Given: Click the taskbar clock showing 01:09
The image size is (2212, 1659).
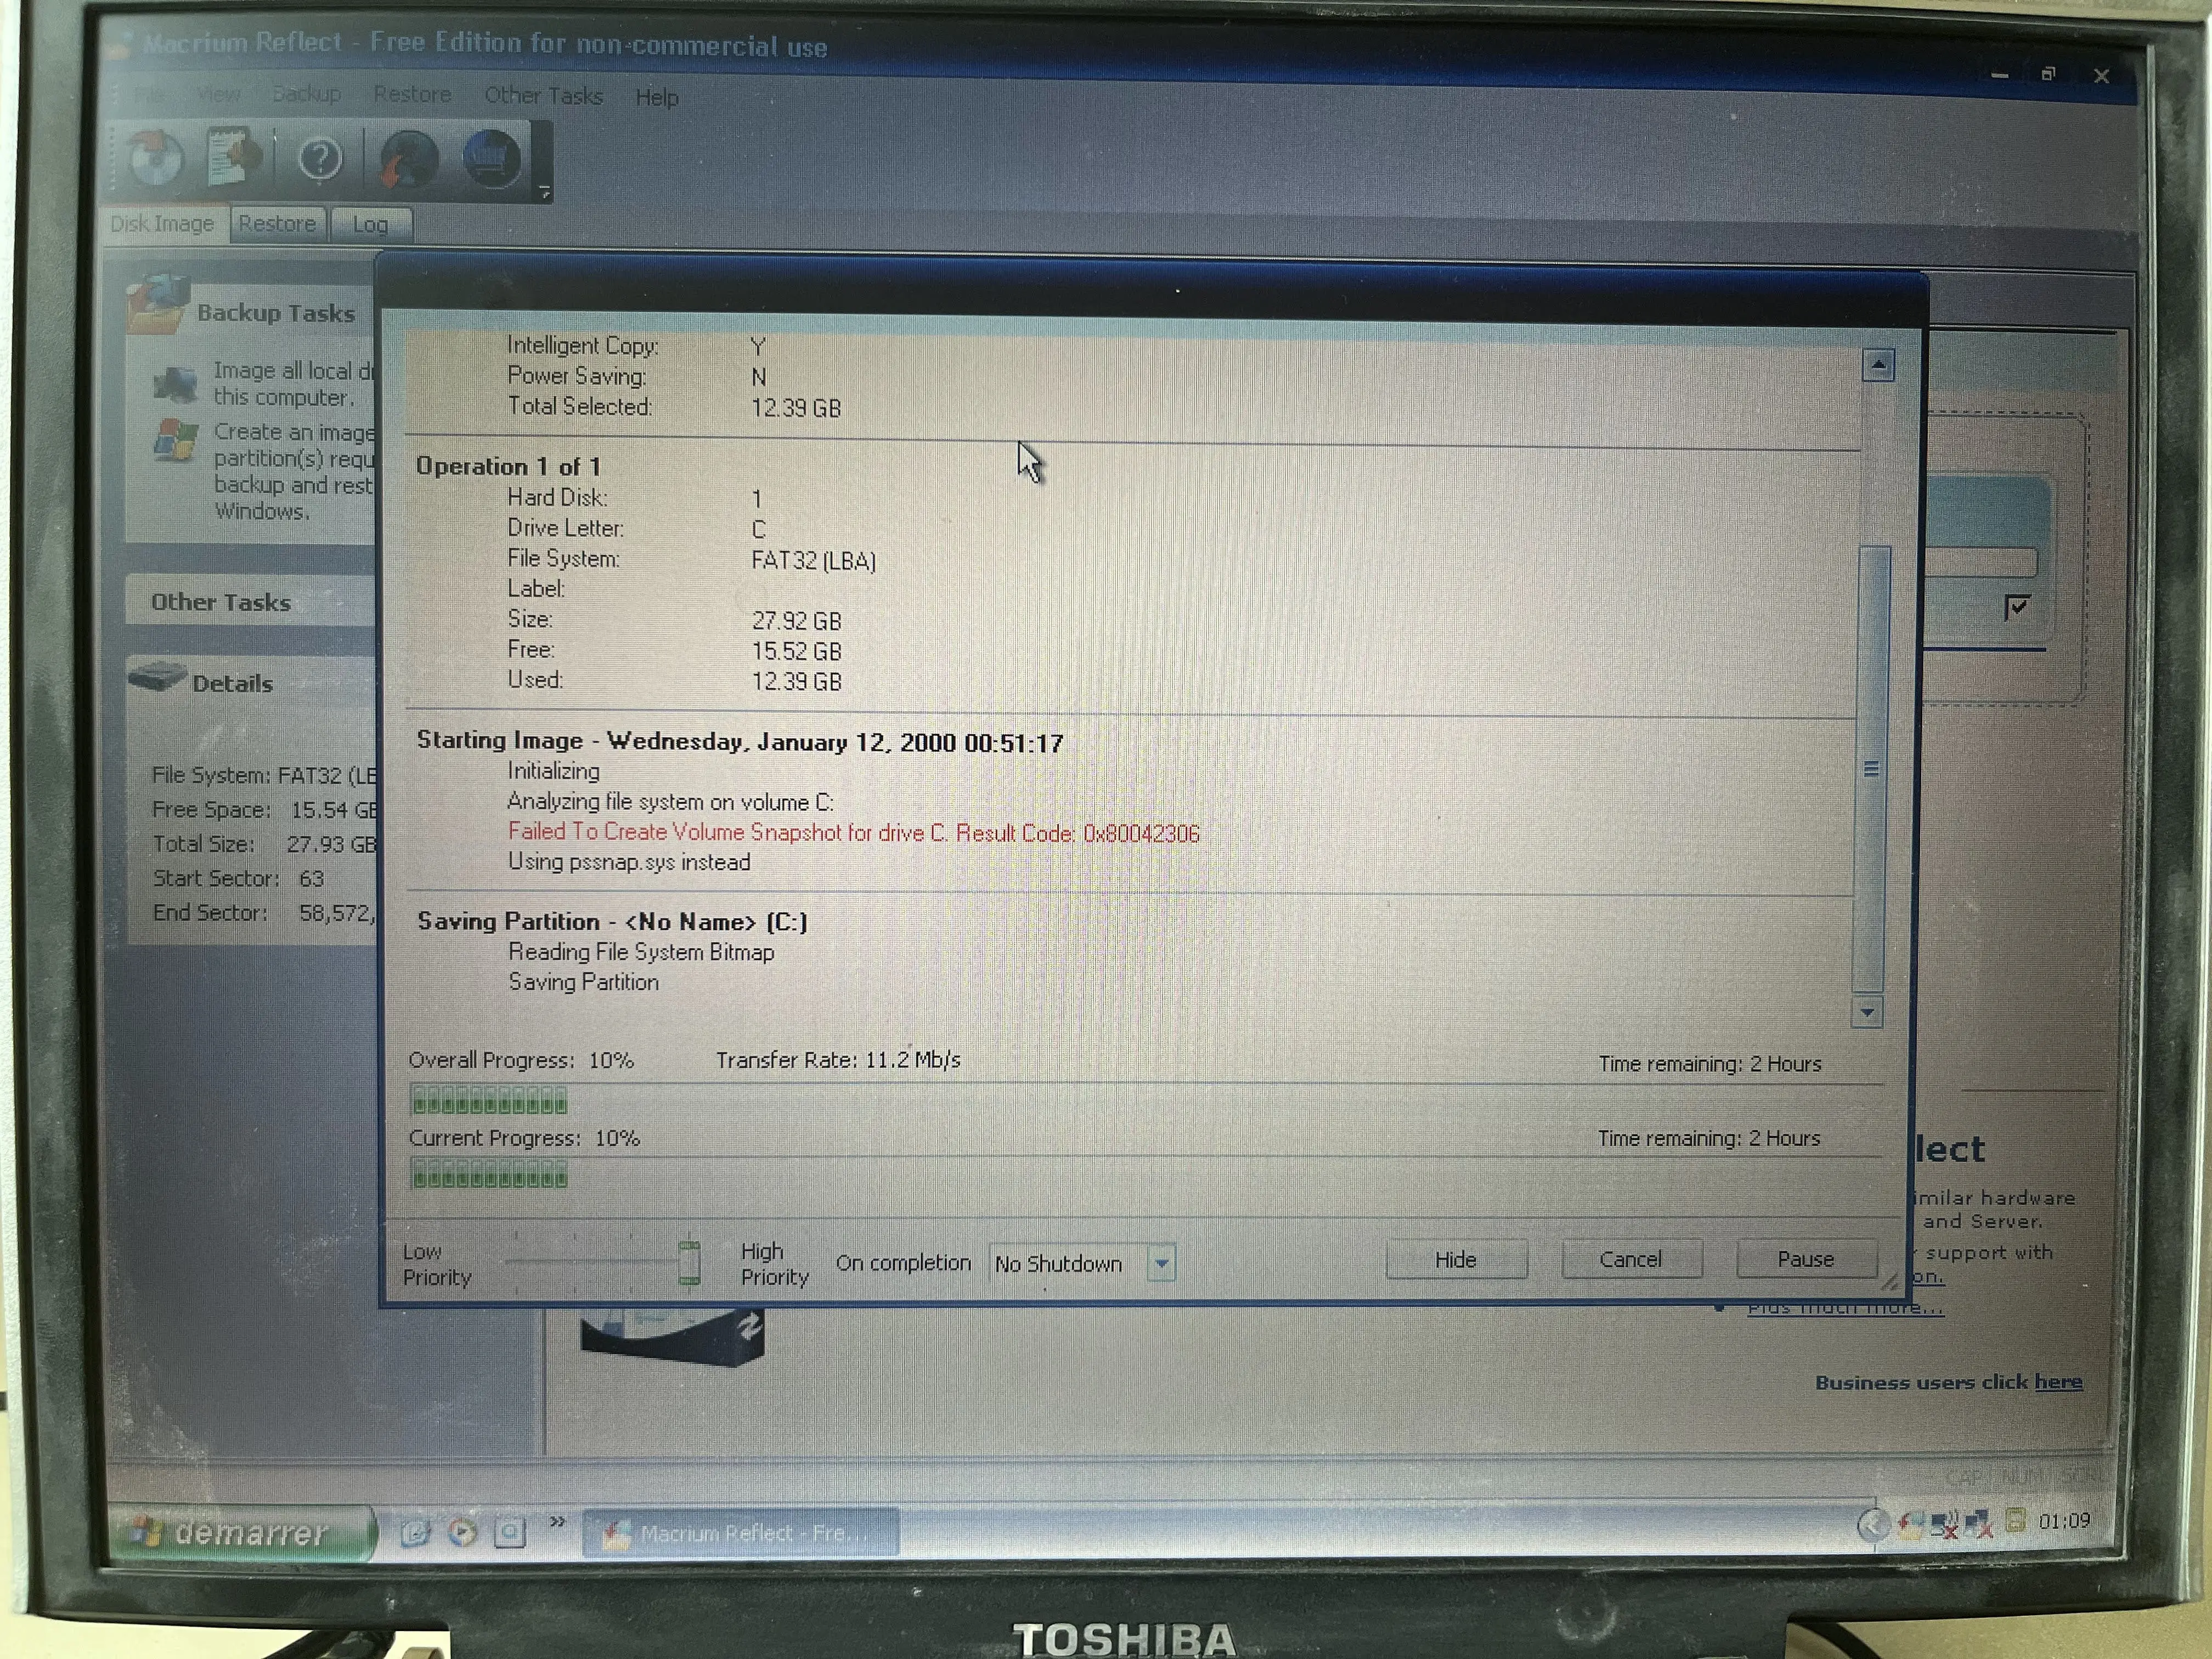Looking at the screenshot, I should coord(2064,1521).
